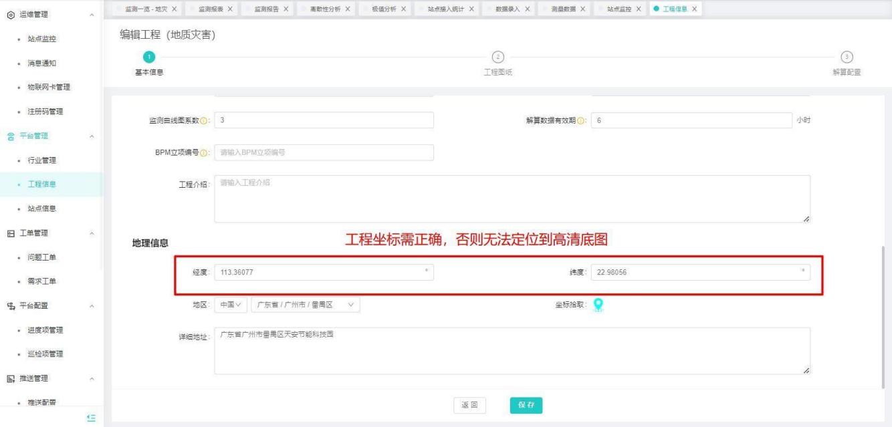Click info icon beside BPM立项编号 label
Screen dimensions: 892x427
(x=204, y=153)
